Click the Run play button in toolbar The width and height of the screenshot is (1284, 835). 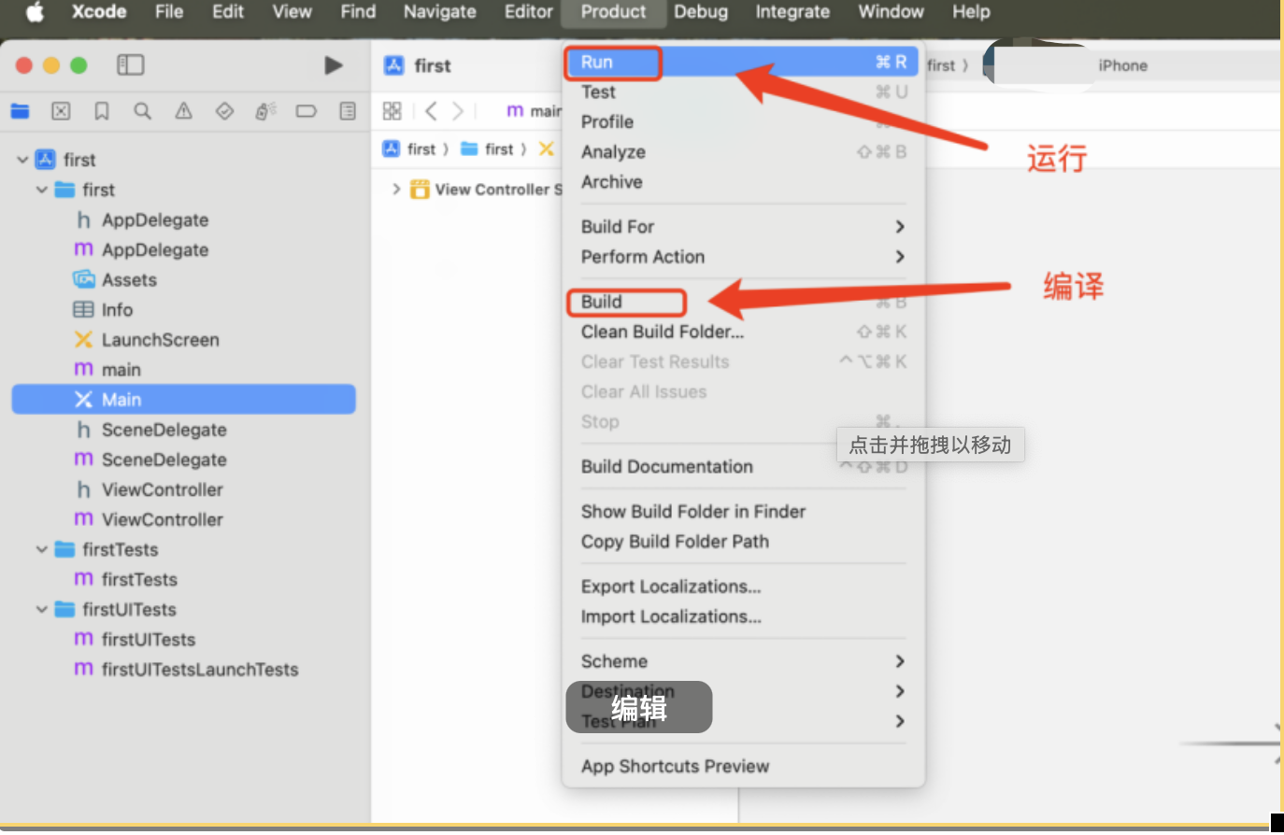click(334, 65)
